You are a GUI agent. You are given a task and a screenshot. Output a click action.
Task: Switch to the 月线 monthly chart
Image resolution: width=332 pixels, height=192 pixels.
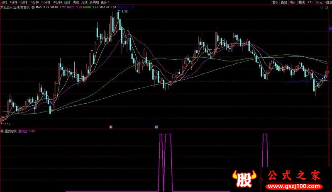84,2
